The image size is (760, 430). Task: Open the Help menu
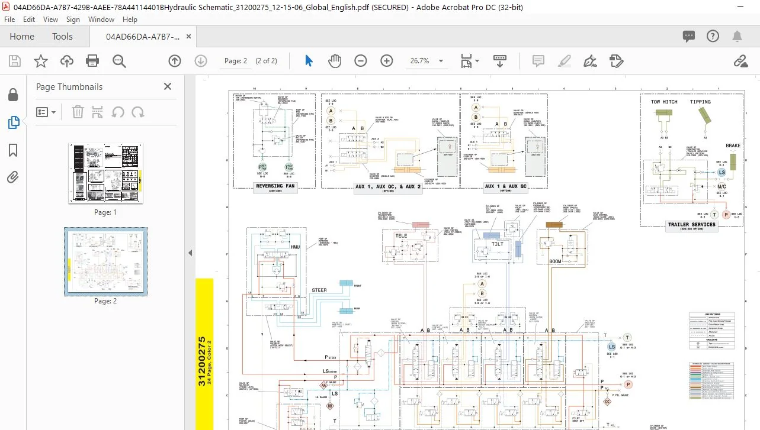(x=130, y=20)
